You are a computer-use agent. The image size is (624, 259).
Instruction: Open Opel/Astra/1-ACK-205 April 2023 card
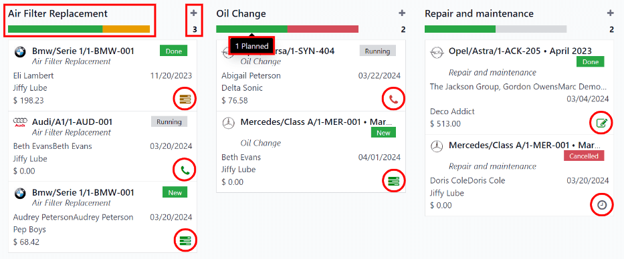click(520, 87)
